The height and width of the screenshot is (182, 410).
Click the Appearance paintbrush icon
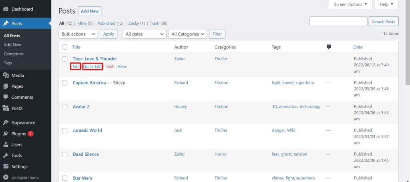pyautogui.click(x=6, y=123)
